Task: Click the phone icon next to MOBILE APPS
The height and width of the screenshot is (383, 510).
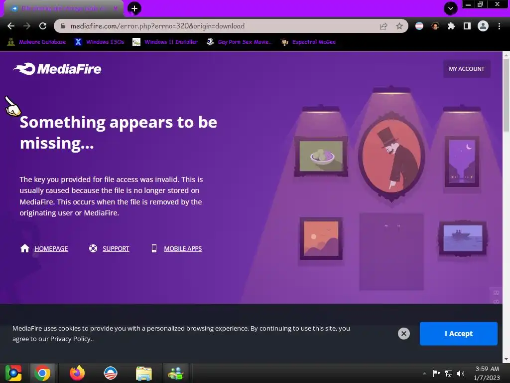Action: tap(154, 248)
